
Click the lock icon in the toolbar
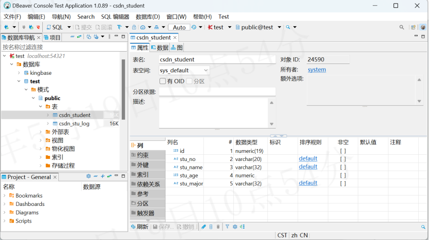tap(134, 27)
